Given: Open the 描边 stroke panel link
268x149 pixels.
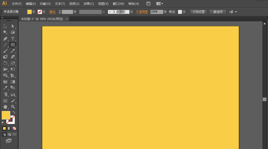Looking at the screenshot, I should pyautogui.click(x=53, y=12).
